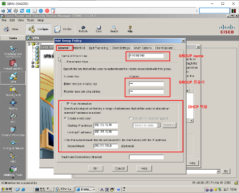Click the Starting IP address field
The image size is (239, 193).
(x=106, y=125)
